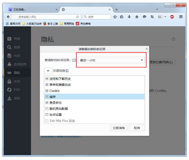Click the address bar input field
The width and height of the screenshot is (189, 160).
point(46,17)
